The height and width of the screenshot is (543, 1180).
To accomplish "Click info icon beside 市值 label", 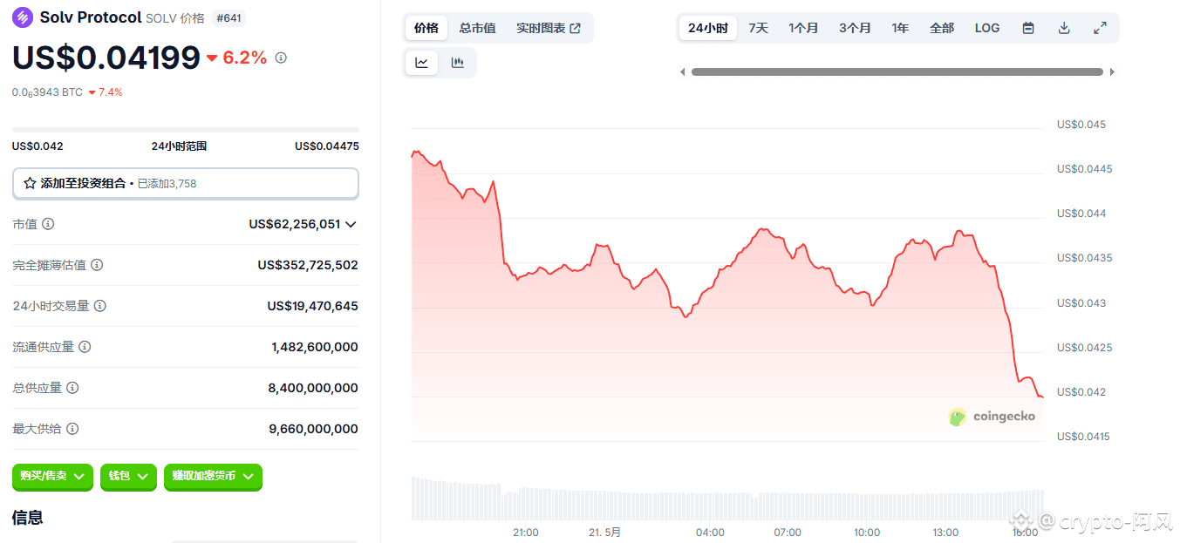I will pos(48,224).
